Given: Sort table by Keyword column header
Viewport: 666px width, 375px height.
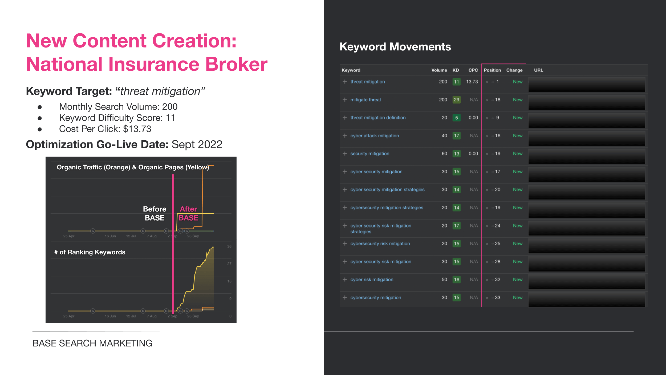Looking at the screenshot, I should (351, 70).
